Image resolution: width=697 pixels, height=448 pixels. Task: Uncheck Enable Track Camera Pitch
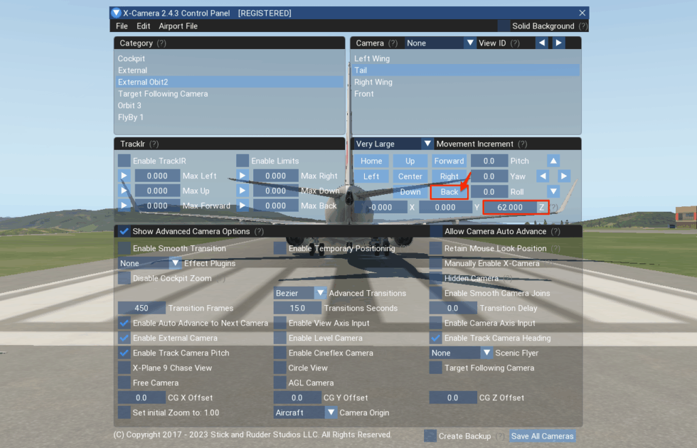pyautogui.click(x=124, y=353)
